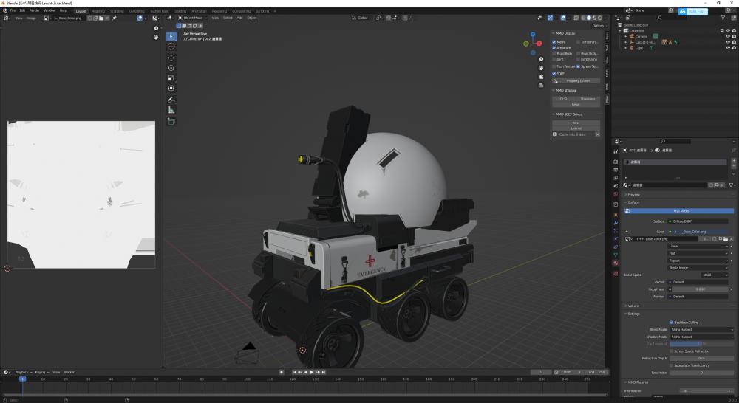
Task: Click the image editor zoom icon
Action: [x=156, y=29]
